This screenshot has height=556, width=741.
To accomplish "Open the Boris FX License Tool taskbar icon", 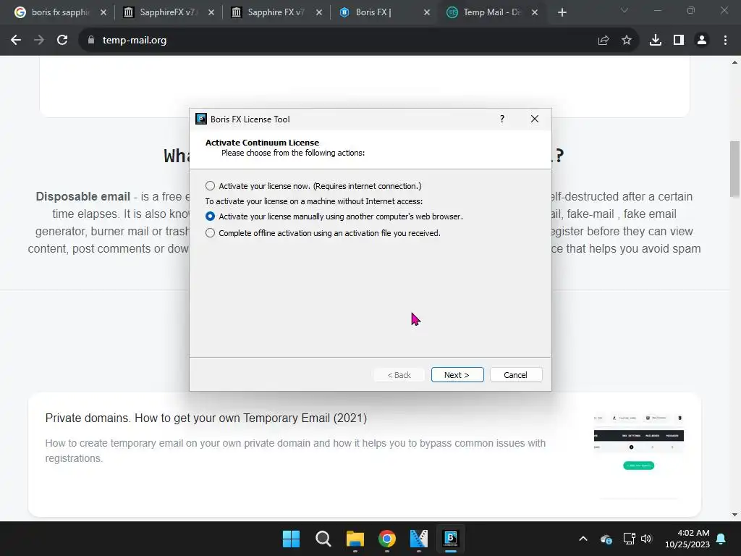I will coord(451,539).
